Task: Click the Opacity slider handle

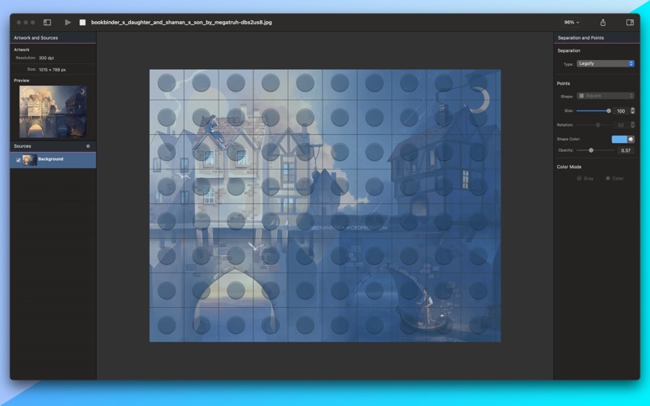Action: click(591, 150)
